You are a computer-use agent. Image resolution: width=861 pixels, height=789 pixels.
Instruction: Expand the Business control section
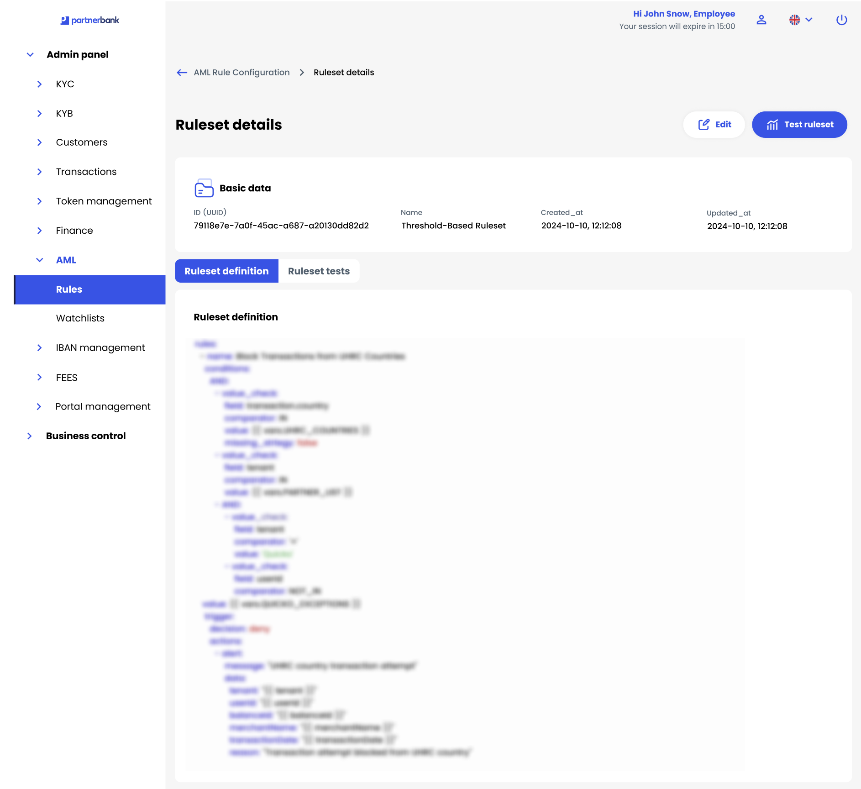(30, 436)
